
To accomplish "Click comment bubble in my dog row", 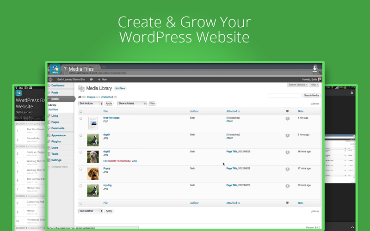I will pyautogui.click(x=287, y=186).
